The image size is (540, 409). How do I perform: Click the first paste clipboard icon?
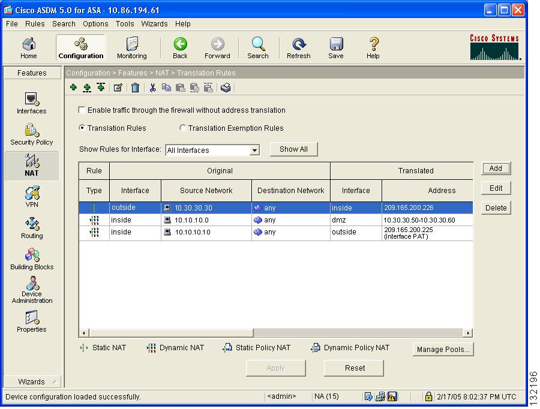pos(181,88)
